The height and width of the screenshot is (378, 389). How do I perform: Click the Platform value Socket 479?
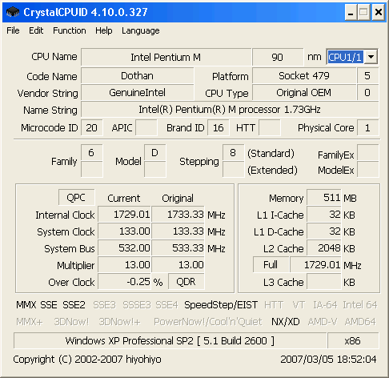[x=304, y=76]
